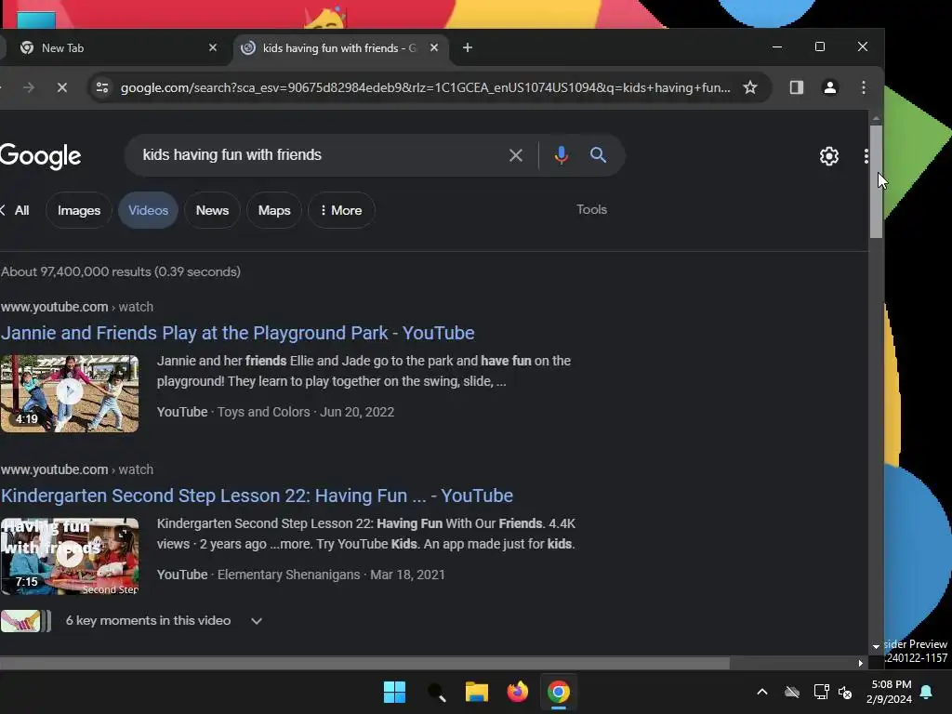Viewport: 952px width, 714px height.
Task: Open Chrome's three-dot menu
Action: point(864,87)
